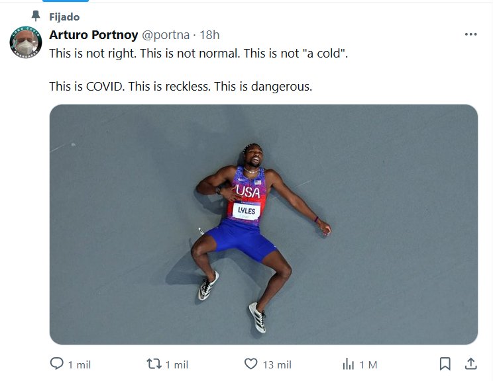Click the repost arrows icon
The height and width of the screenshot is (381, 497).
coord(154,364)
